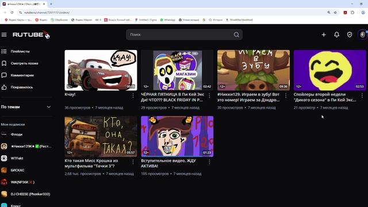
Task: Open options menu for Вступительное видео
Action: pyautogui.click(x=209, y=162)
